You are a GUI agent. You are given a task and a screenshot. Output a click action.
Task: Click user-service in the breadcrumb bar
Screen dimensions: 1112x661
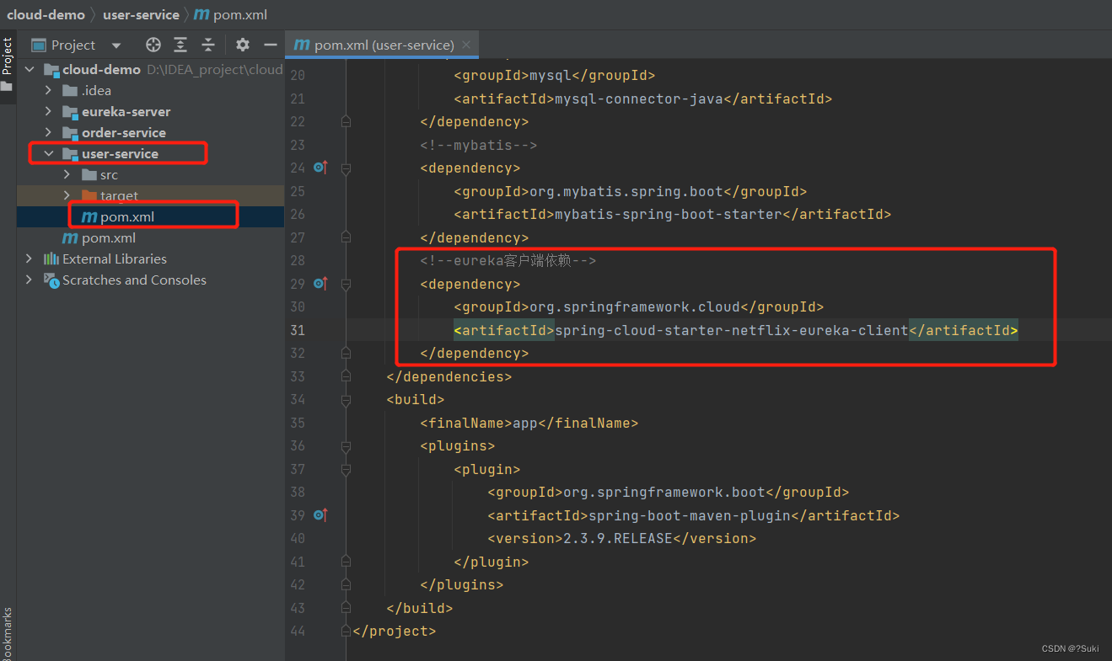141,14
